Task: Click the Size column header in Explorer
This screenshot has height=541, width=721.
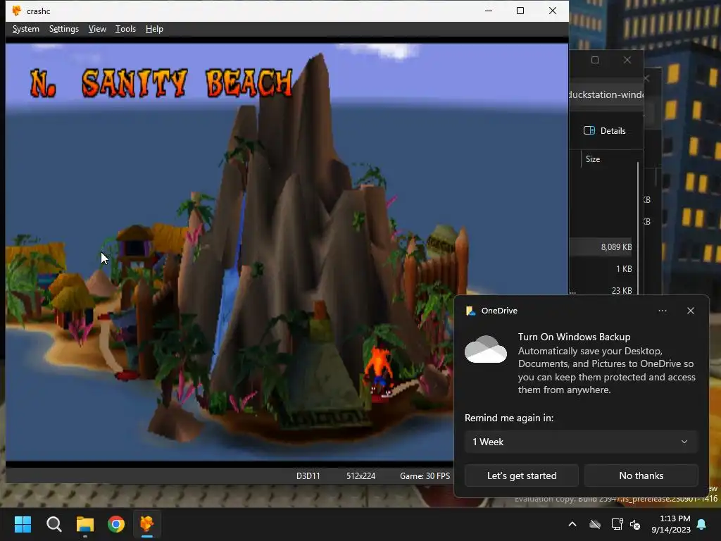Action: coord(593,159)
